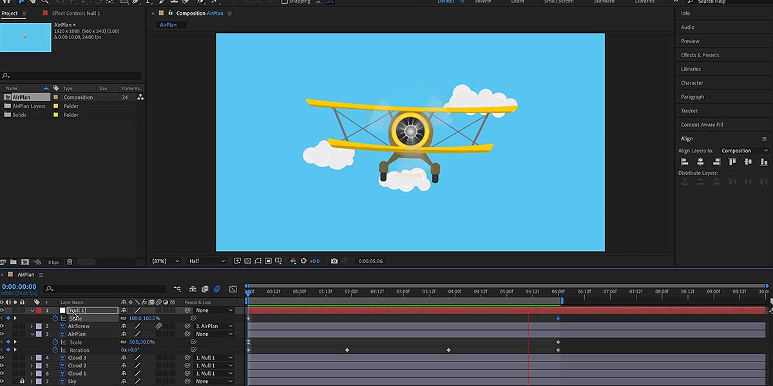The image size is (773, 386).
Task: Align selected layers to left edge
Action: [x=684, y=162]
